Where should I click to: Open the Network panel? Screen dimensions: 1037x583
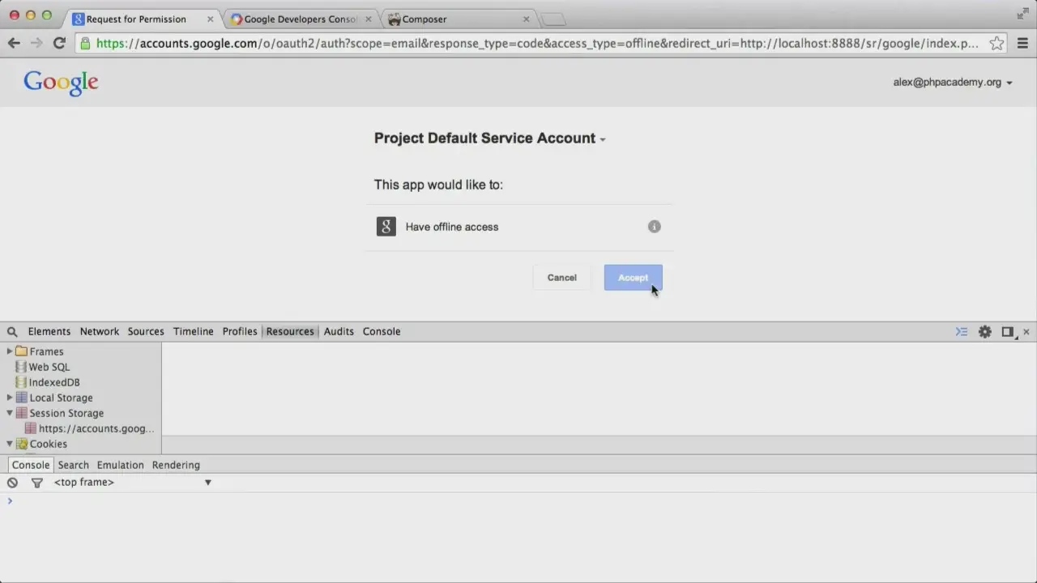[x=100, y=331]
